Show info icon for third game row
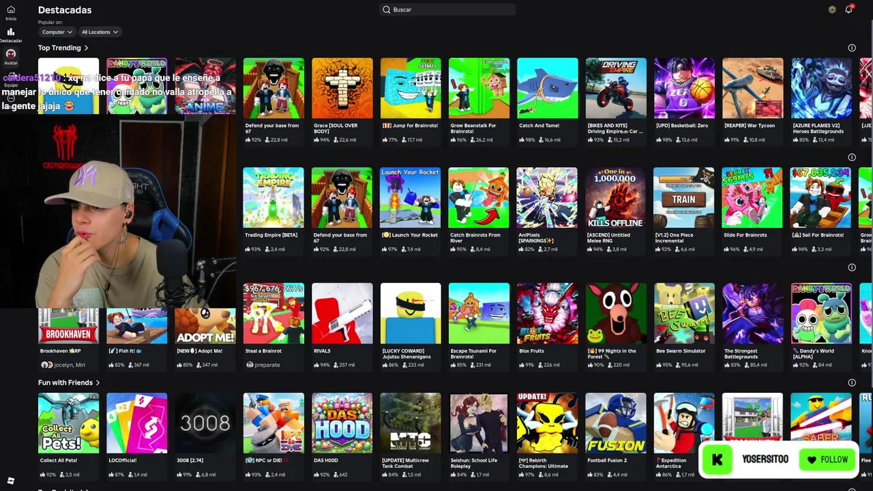873x491 pixels. coord(852,267)
